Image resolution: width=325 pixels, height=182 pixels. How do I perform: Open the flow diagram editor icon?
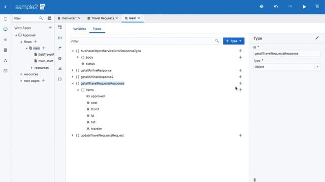point(60,27)
